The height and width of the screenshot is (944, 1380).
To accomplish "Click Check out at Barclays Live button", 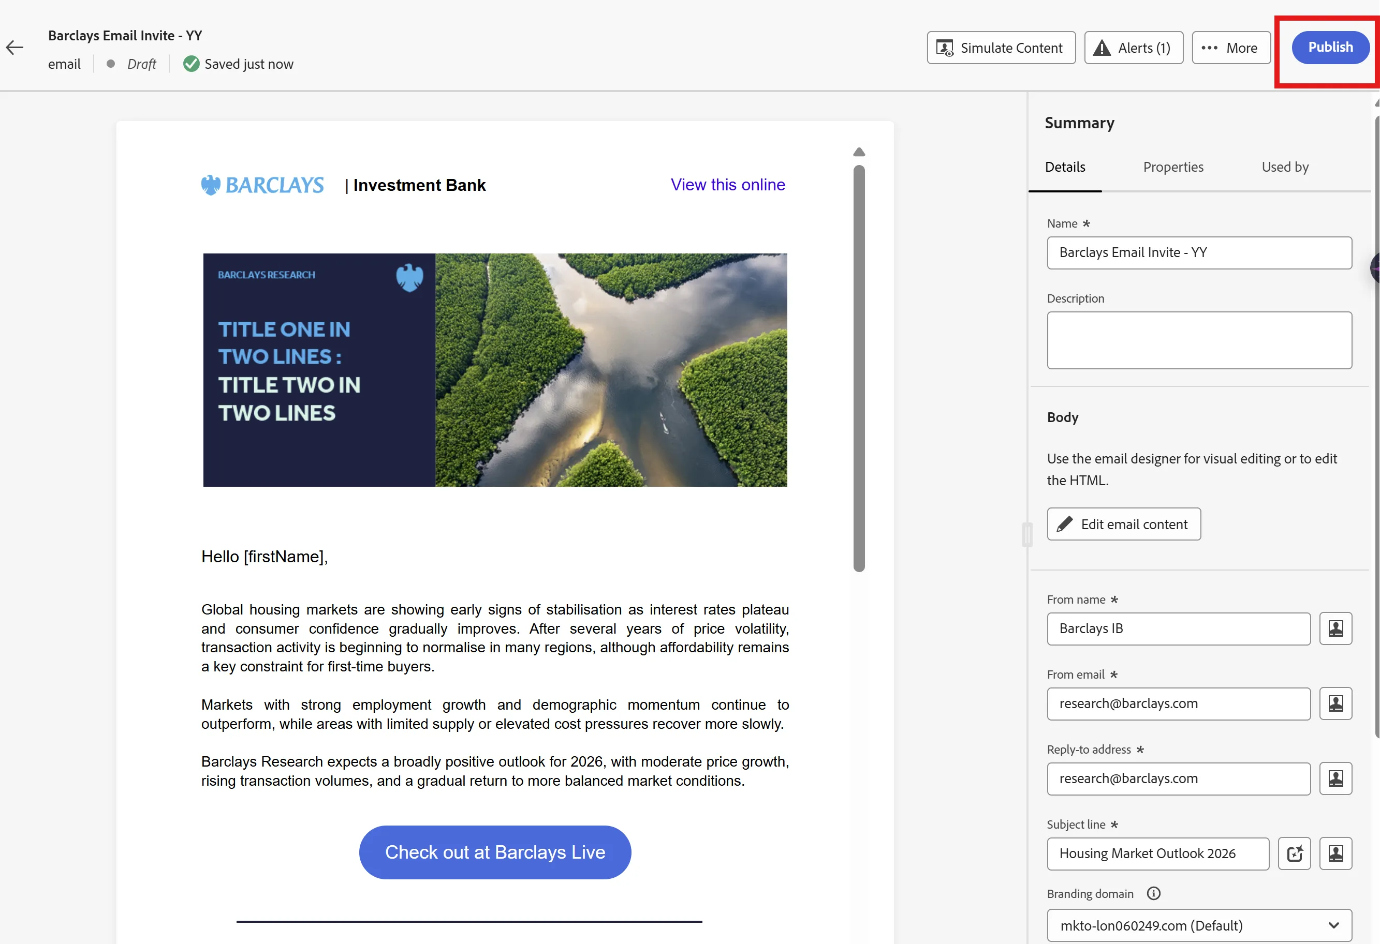I will point(495,852).
